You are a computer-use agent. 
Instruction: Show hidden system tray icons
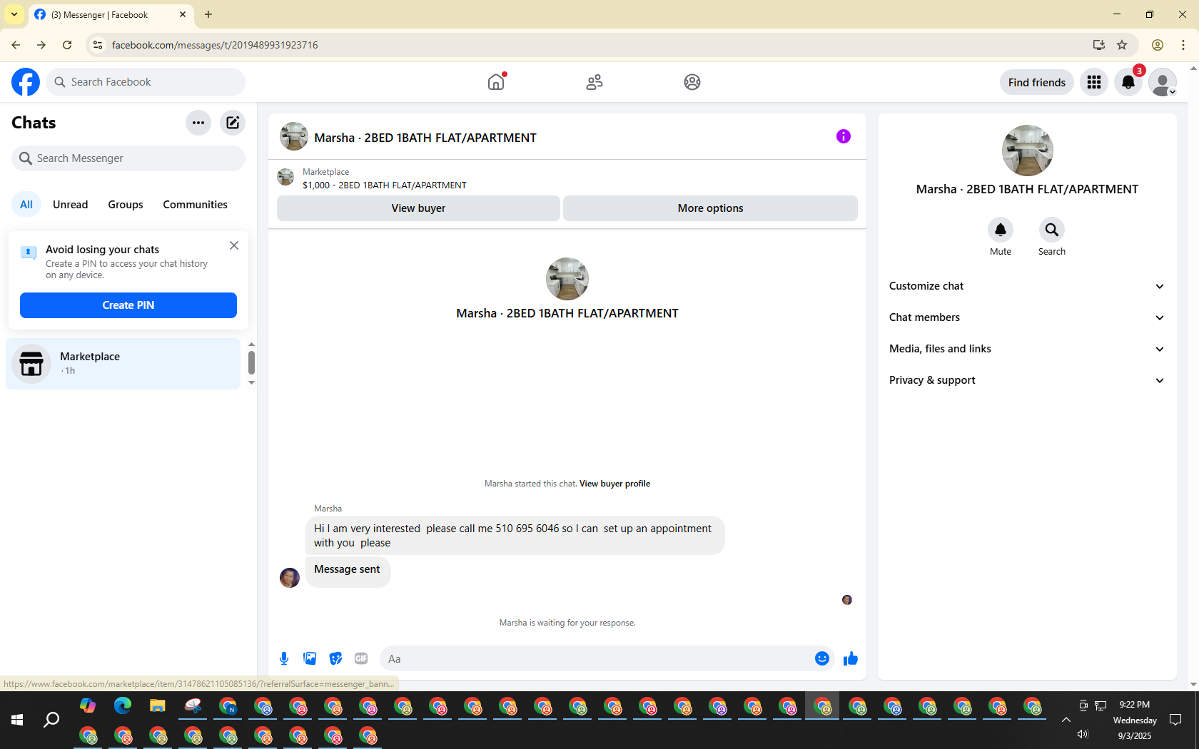pos(1066,720)
